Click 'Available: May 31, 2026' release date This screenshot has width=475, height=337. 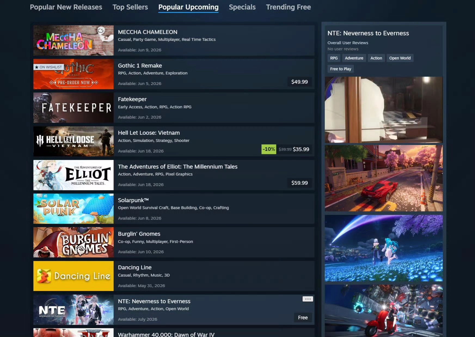(142, 286)
